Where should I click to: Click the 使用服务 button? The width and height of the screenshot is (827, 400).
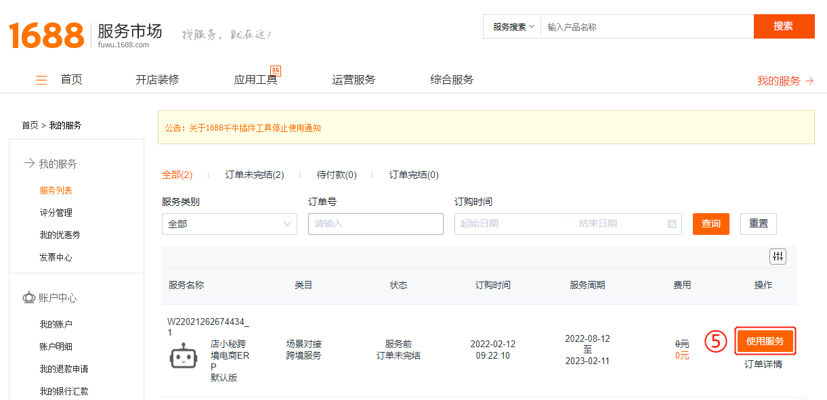pyautogui.click(x=765, y=341)
